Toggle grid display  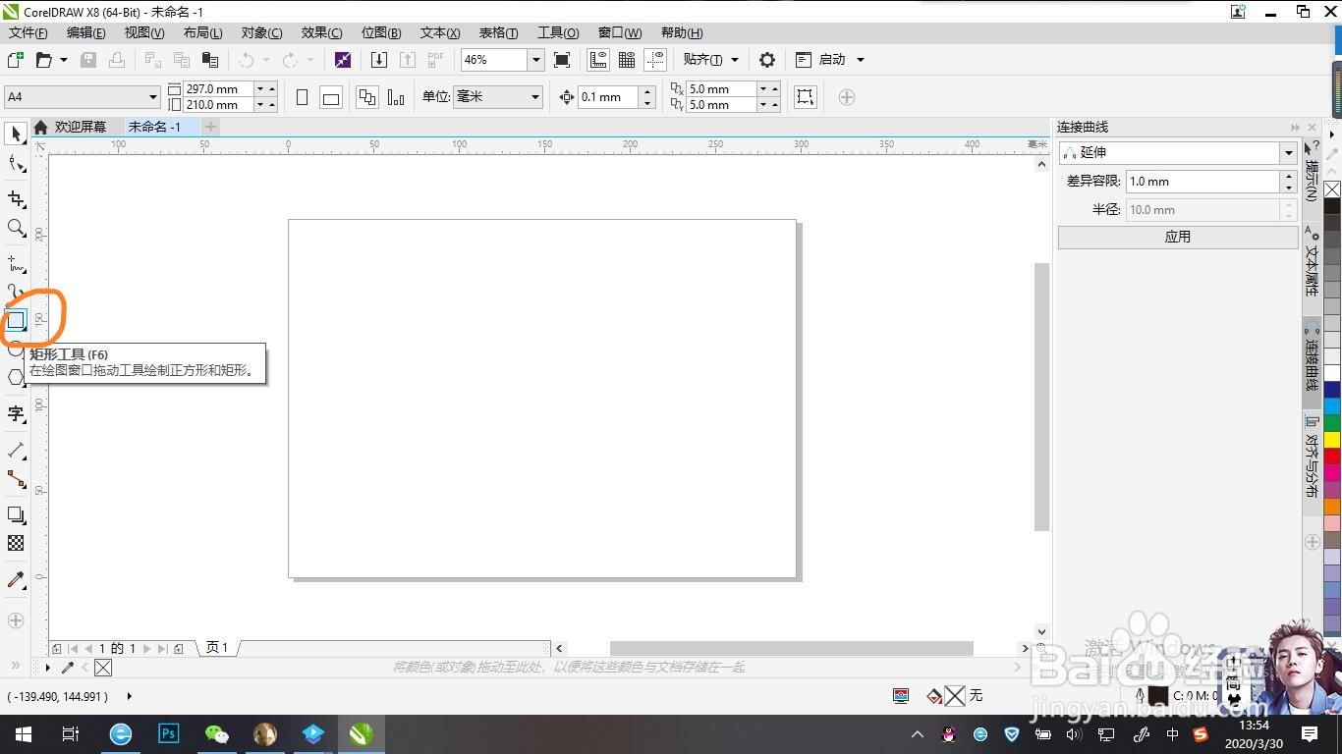tap(627, 60)
